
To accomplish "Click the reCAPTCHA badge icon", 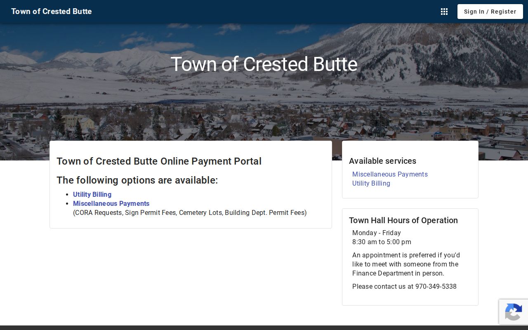I will (513, 312).
